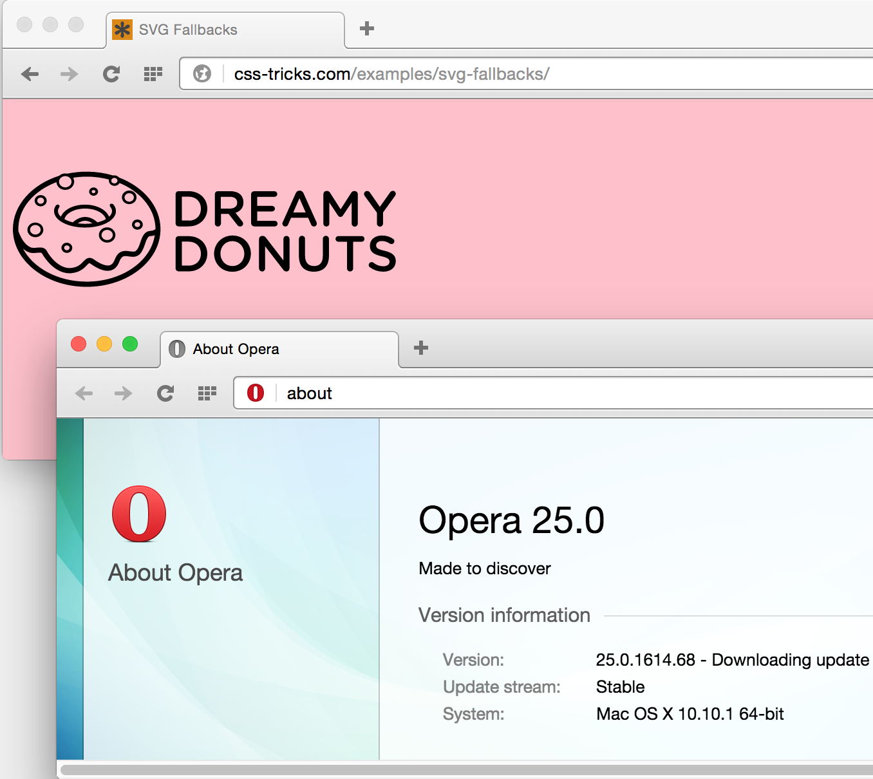This screenshot has width=873, height=779.
Task: Go forward in the About Opera window
Action: tap(124, 393)
